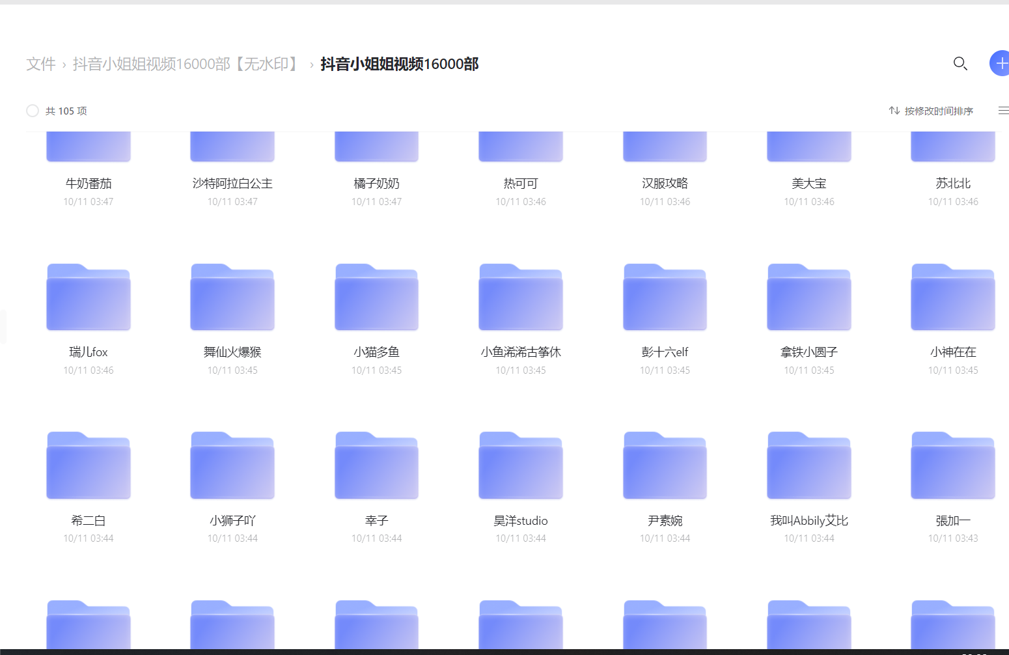
Task: Click the search magnifier icon
Action: (960, 63)
